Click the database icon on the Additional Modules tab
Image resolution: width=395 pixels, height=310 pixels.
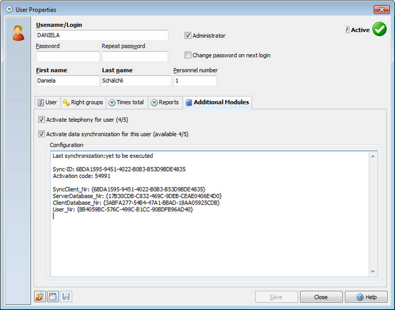tap(188, 102)
